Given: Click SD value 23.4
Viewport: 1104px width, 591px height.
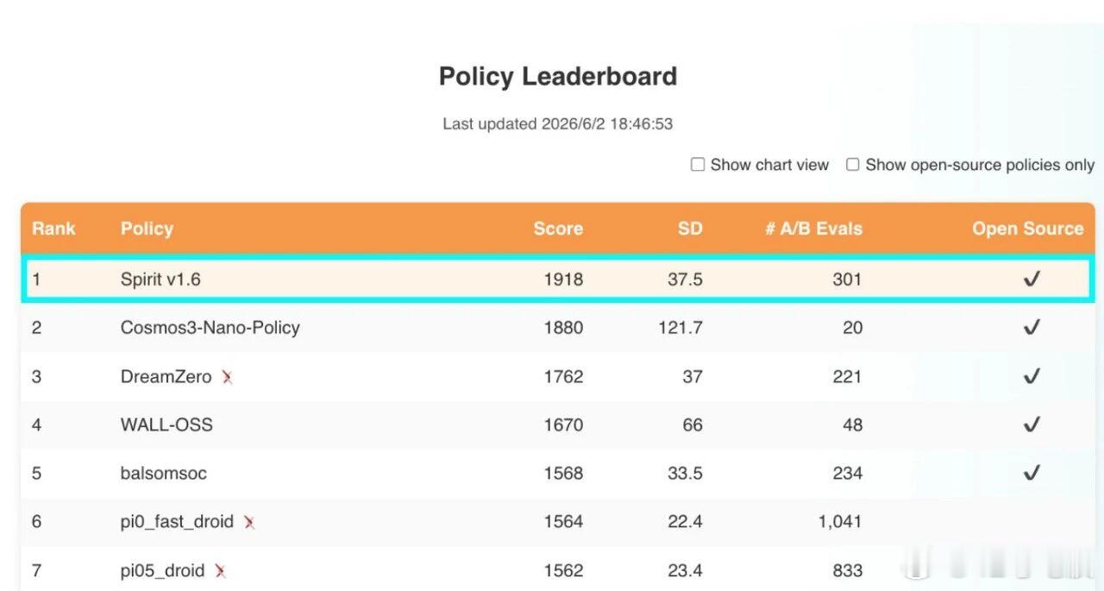Looking at the screenshot, I should pos(685,570).
